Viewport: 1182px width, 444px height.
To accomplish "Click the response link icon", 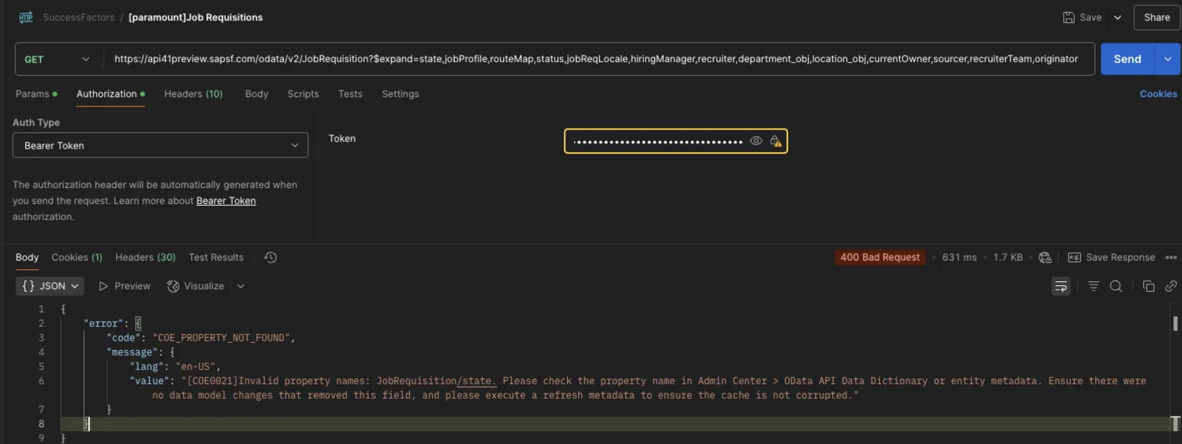I will (x=1170, y=286).
